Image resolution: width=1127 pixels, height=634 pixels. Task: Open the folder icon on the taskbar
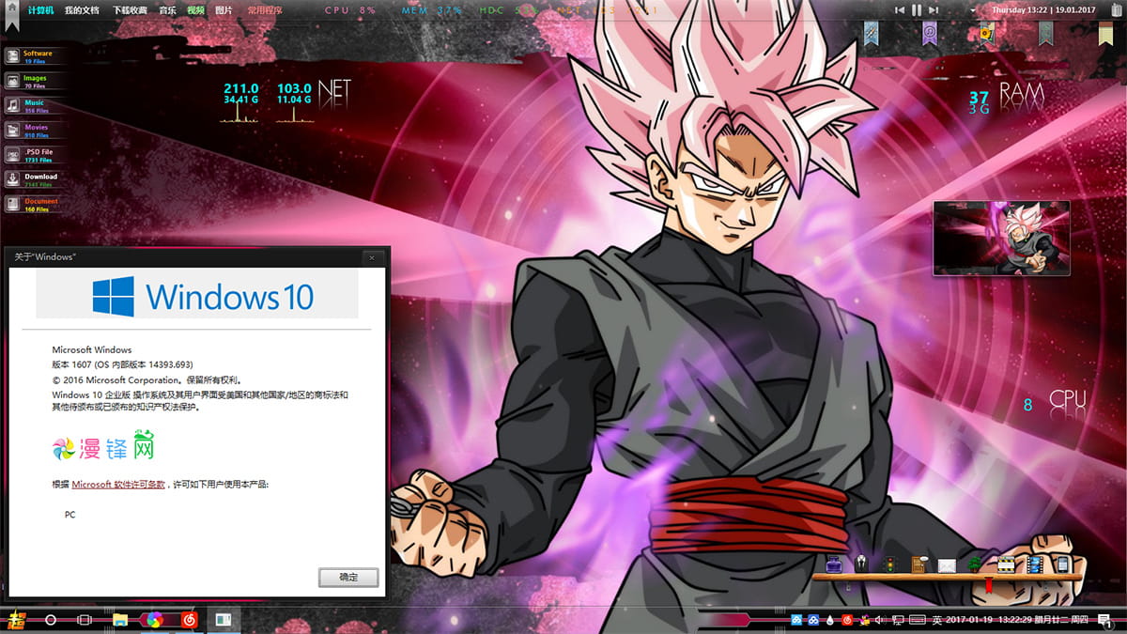118,619
